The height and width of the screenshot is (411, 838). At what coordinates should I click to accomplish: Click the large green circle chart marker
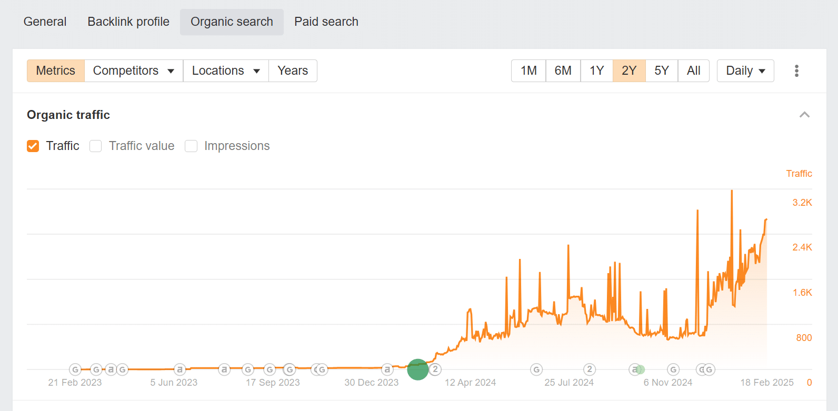tap(418, 369)
